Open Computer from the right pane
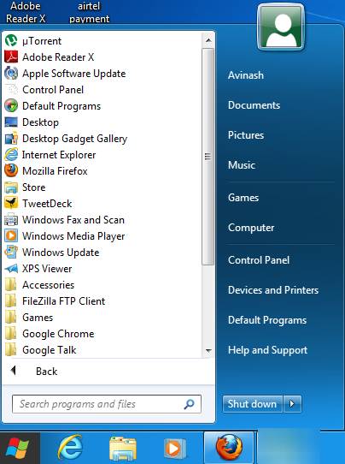345x464 pixels. 251,227
